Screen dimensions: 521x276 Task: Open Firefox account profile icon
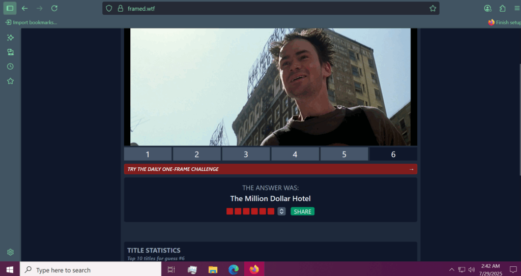tap(488, 8)
